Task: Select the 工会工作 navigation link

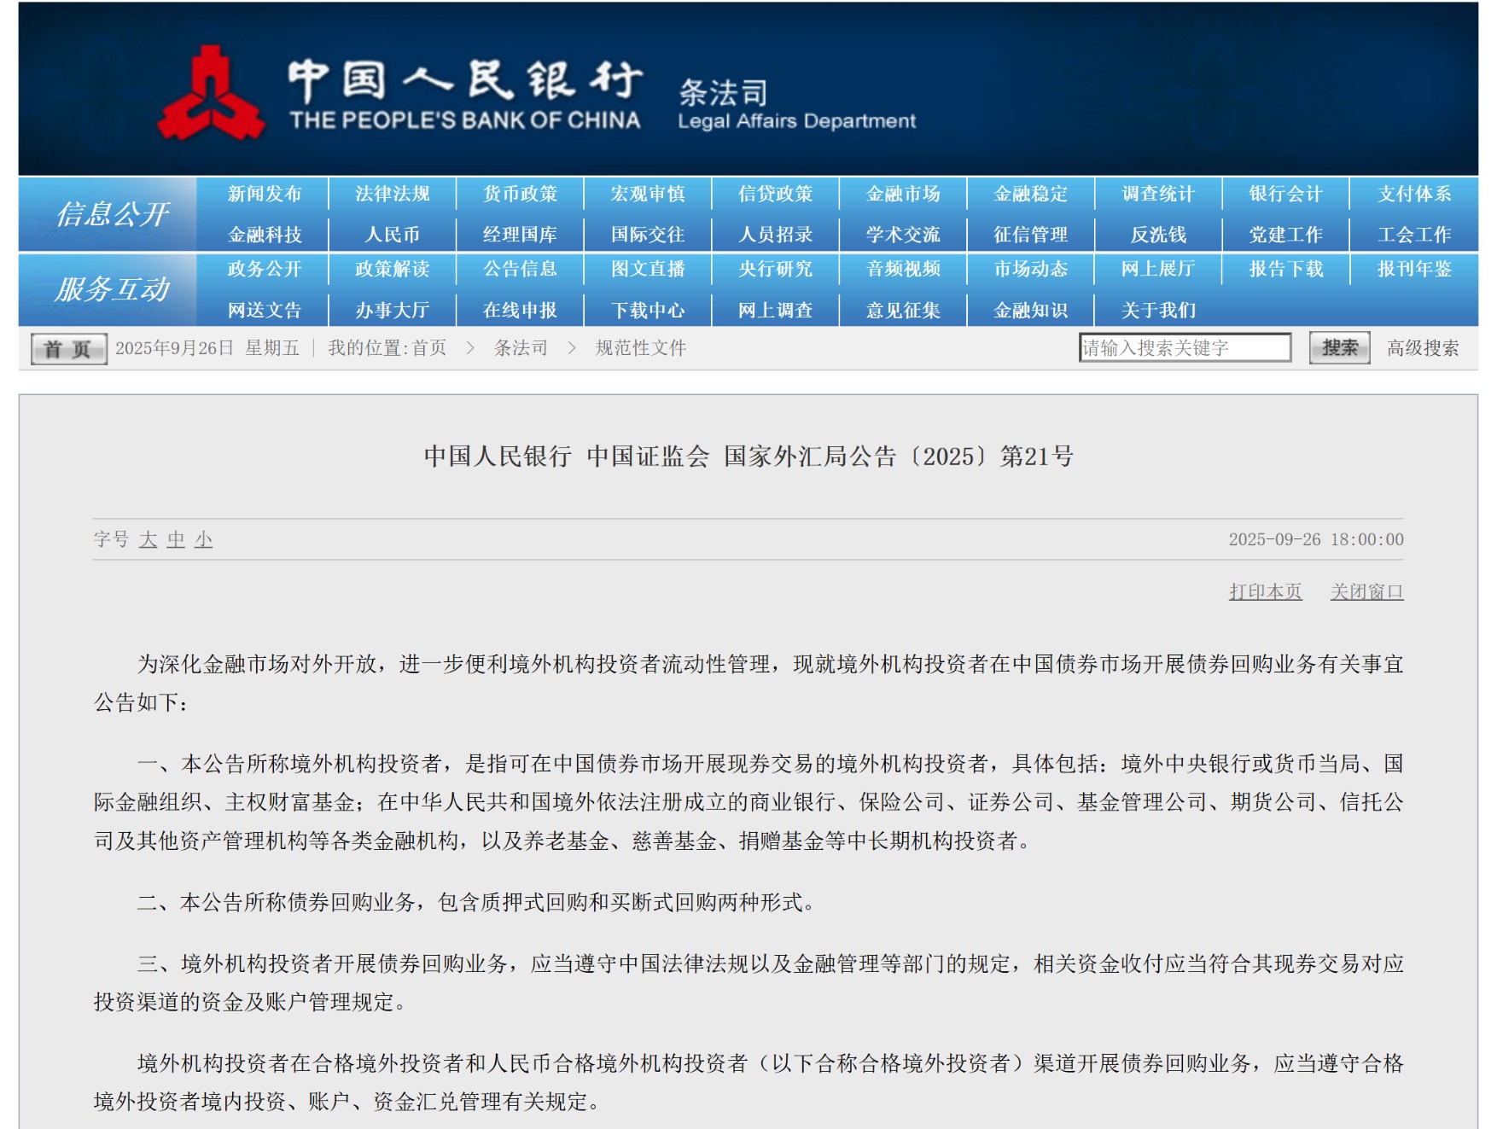Action: pyautogui.click(x=1414, y=235)
